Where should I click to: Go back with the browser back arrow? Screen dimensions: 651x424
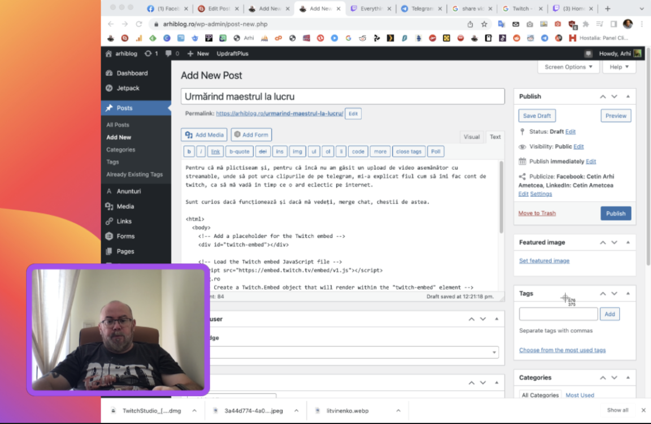coord(111,24)
